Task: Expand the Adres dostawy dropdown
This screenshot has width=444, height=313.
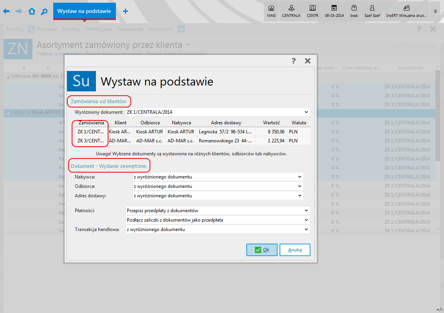Action: click(x=300, y=196)
